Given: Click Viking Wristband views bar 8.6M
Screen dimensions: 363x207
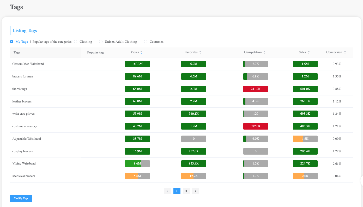Looking at the screenshot, I should 137,164.
